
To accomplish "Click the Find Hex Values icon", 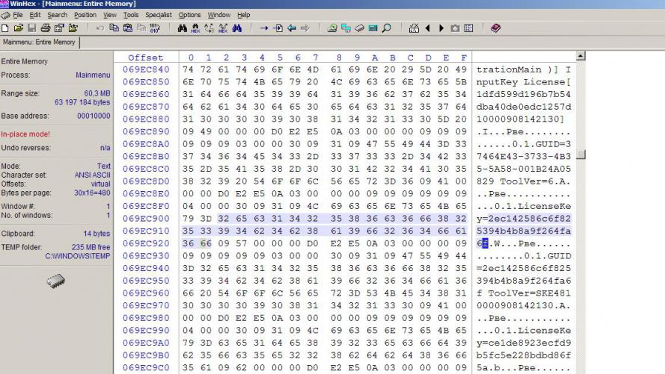I will [195, 28].
